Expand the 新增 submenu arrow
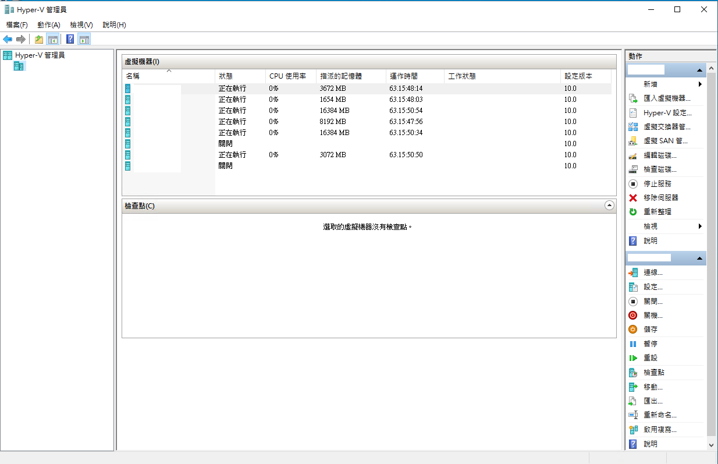The height and width of the screenshot is (464, 718). [x=700, y=84]
